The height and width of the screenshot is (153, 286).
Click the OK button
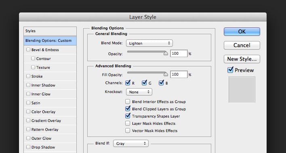tap(242, 32)
